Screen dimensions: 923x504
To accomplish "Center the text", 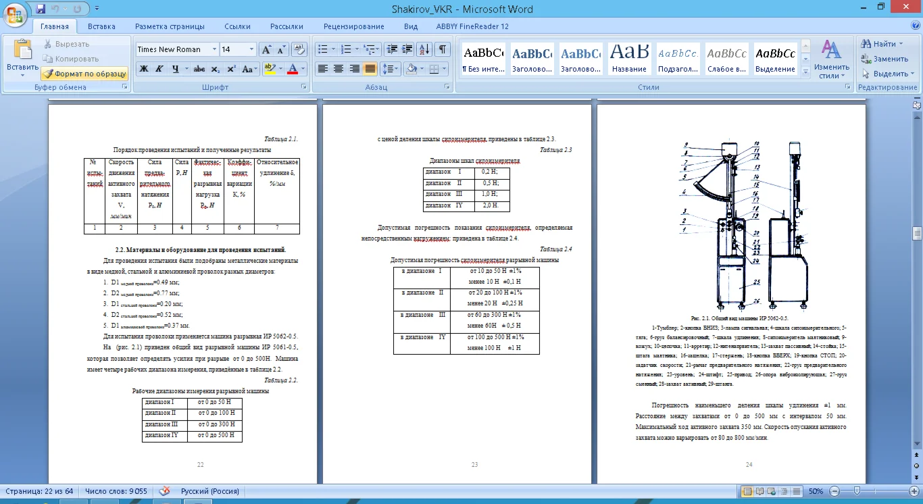I will pyautogui.click(x=339, y=69).
